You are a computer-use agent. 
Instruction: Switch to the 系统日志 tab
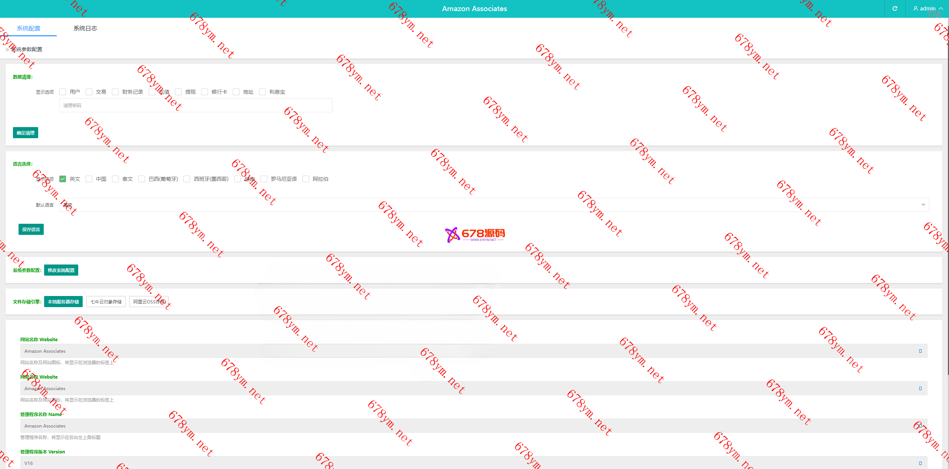85,28
